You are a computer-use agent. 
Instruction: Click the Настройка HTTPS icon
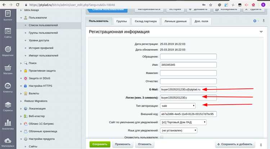click(26, 86)
